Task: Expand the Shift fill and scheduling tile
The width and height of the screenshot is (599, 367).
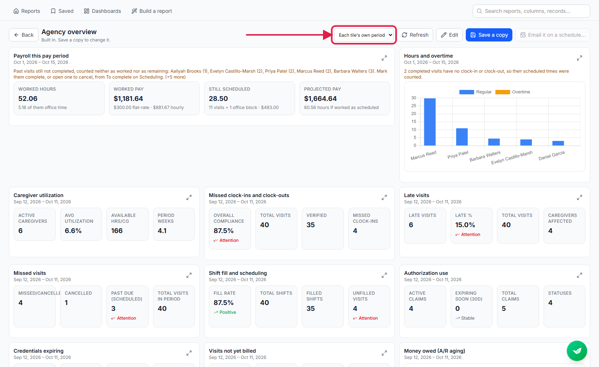Action: (x=384, y=275)
